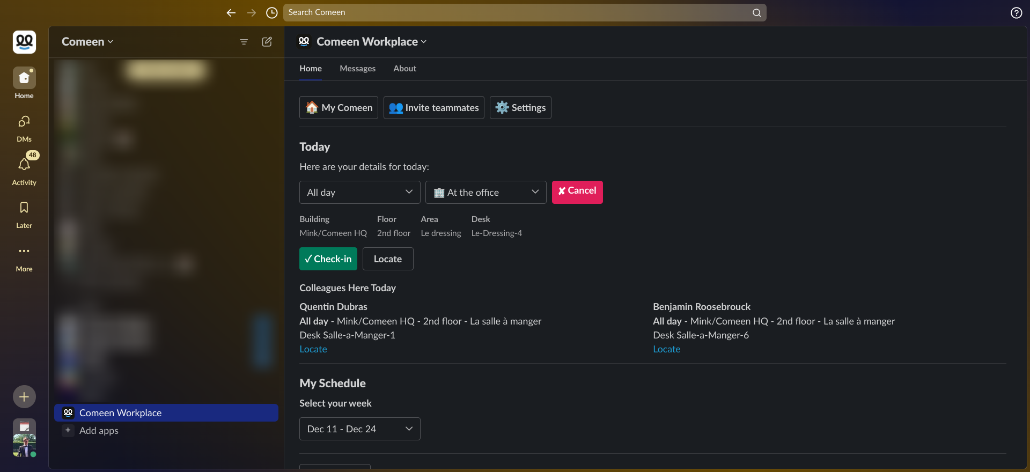Image resolution: width=1030 pixels, height=472 pixels.
Task: Click Locate link under Benjamin Roosebrouck
Action: (667, 349)
